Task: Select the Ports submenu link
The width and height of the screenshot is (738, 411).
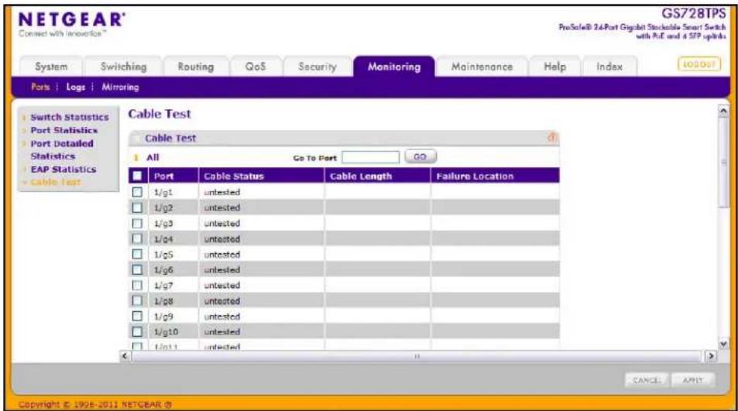Action: tap(40, 87)
